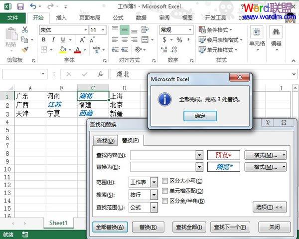Open the 文件 tab

[13, 18]
